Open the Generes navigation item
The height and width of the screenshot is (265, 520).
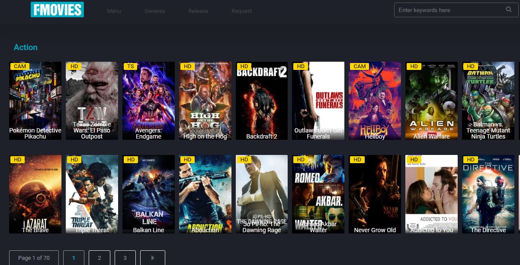(154, 11)
